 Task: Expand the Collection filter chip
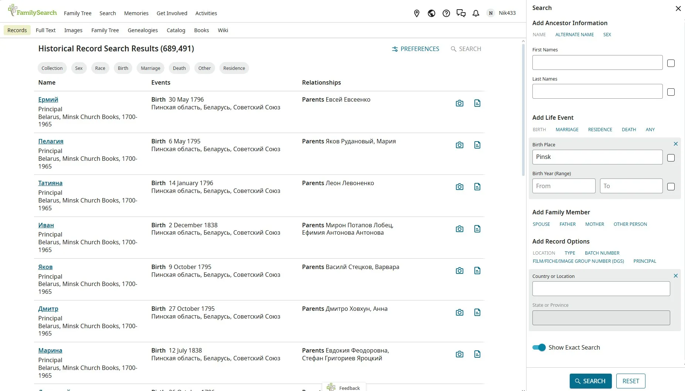[x=52, y=68]
